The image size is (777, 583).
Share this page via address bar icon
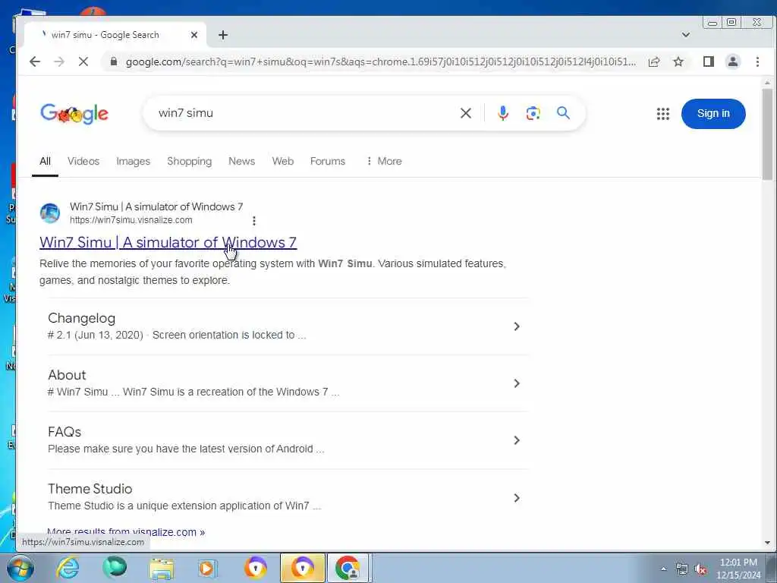[654, 61]
